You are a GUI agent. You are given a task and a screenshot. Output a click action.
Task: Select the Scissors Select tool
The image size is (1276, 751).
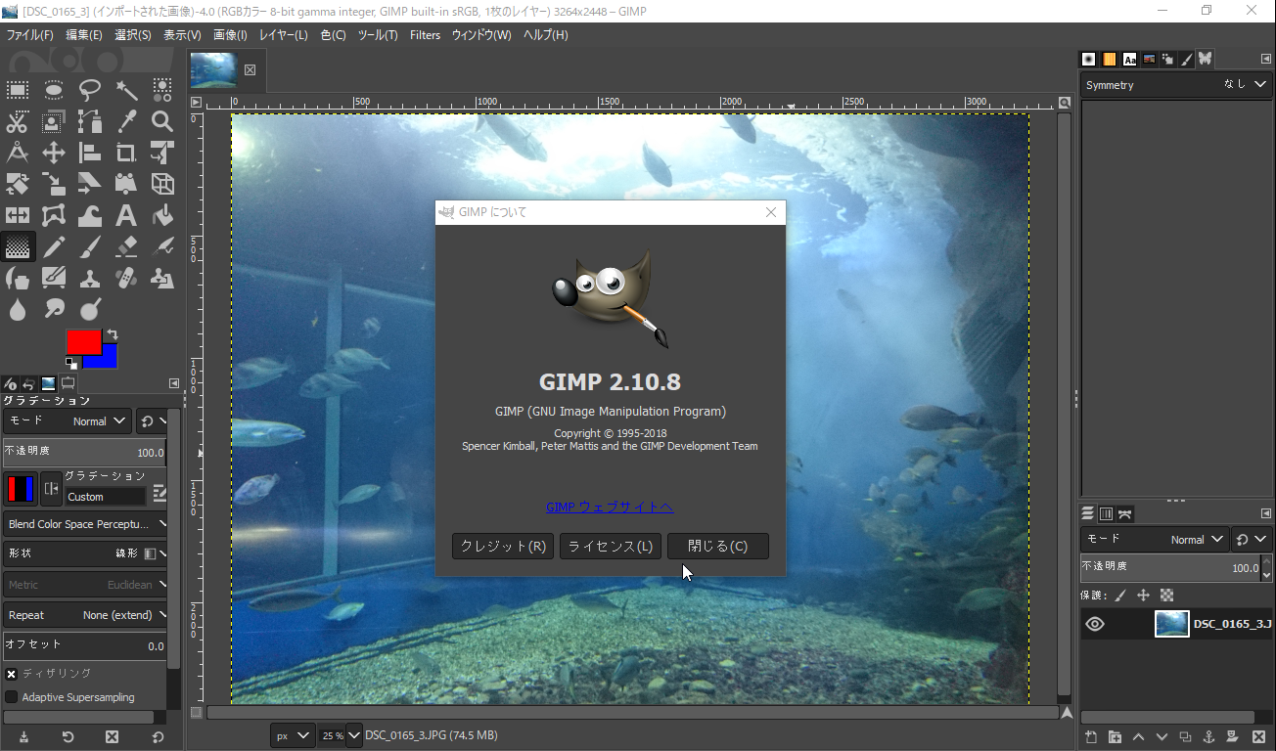click(18, 121)
